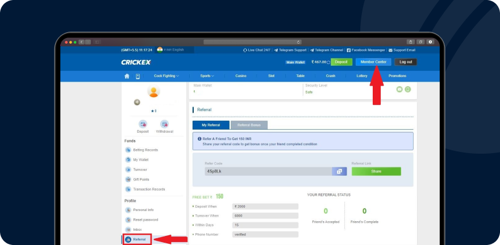The image size is (500, 245).
Task: Click the Turnover When 6000 field
Action: click(x=265, y=216)
